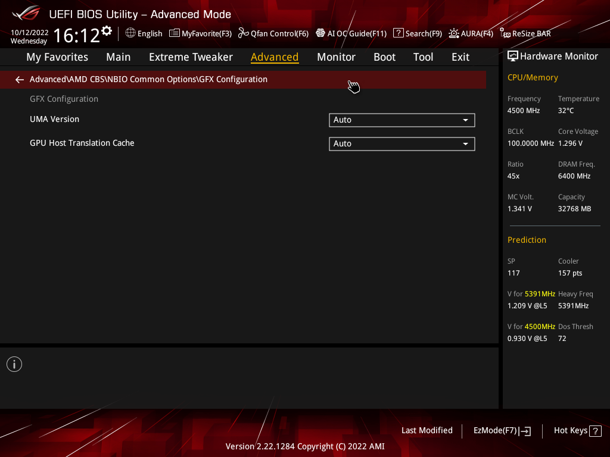Click the ReSize BAR icon
The width and height of the screenshot is (610, 457).
505,33
